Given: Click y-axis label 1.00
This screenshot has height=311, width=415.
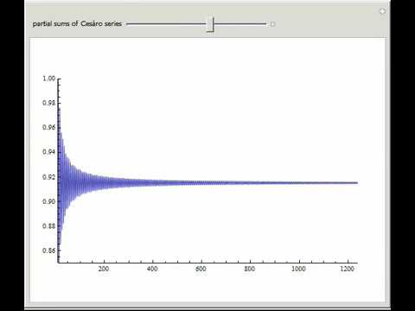Looking at the screenshot, I should coord(48,79).
